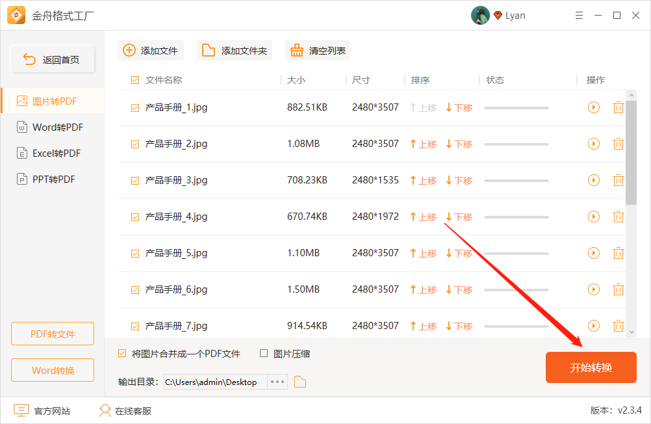Click file list scroll-up arrow
The height and width of the screenshot is (424, 651).
tap(632, 95)
